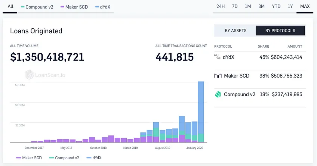Set time range to 7D
Screen dimensions: 317x166
click(x=235, y=6)
